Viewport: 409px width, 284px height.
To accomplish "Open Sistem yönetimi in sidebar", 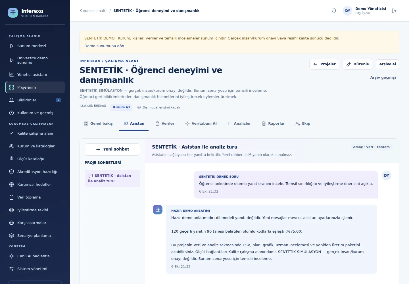I will tap(35, 269).
